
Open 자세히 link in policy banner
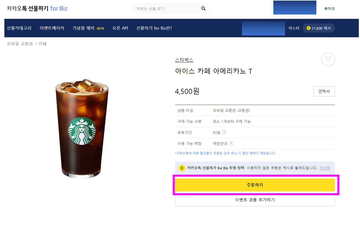pos(325,168)
